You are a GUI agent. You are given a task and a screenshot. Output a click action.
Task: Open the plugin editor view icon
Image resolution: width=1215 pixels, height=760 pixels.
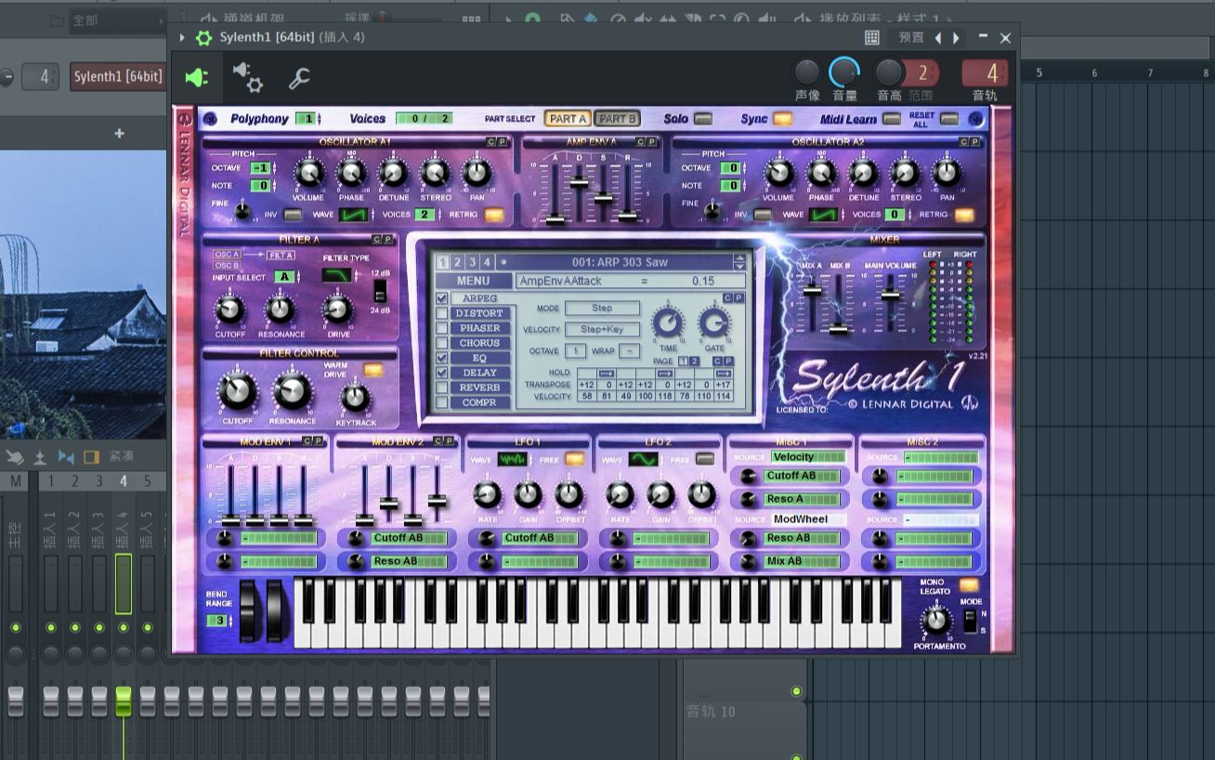[196, 78]
